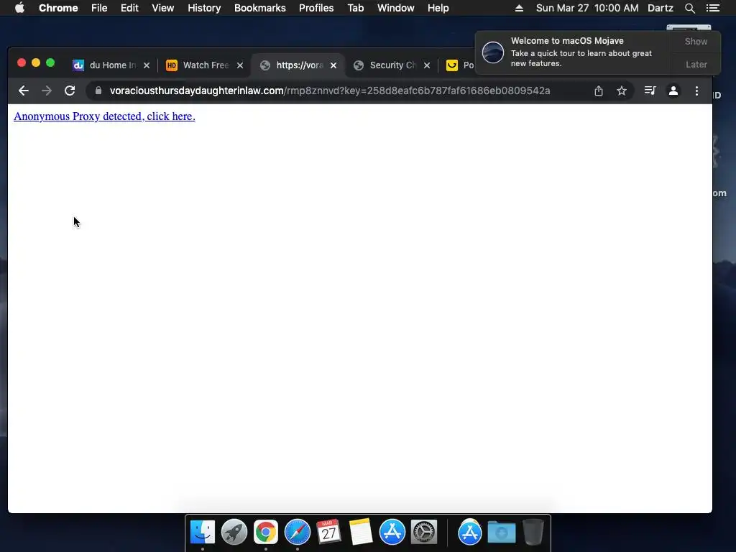The width and height of the screenshot is (736, 552).
Task: Open the Tab menu
Action: (355, 8)
